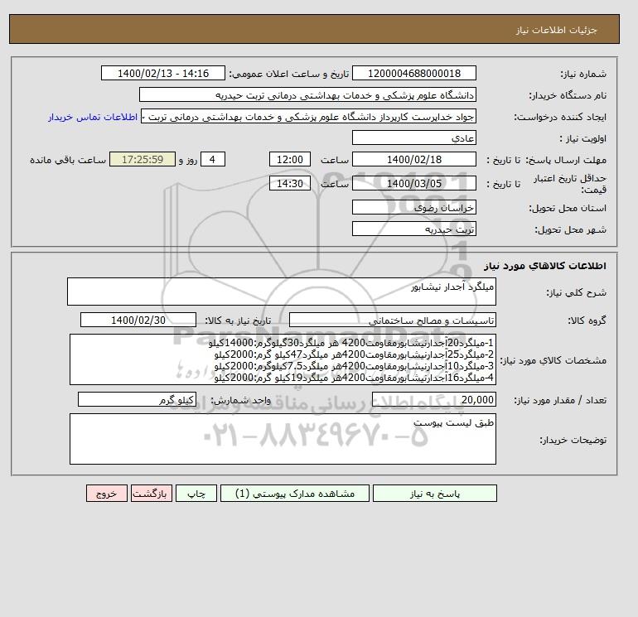Click the مشخصات کالای مورد نیاز label
The width and height of the screenshot is (638, 617).
(553, 360)
